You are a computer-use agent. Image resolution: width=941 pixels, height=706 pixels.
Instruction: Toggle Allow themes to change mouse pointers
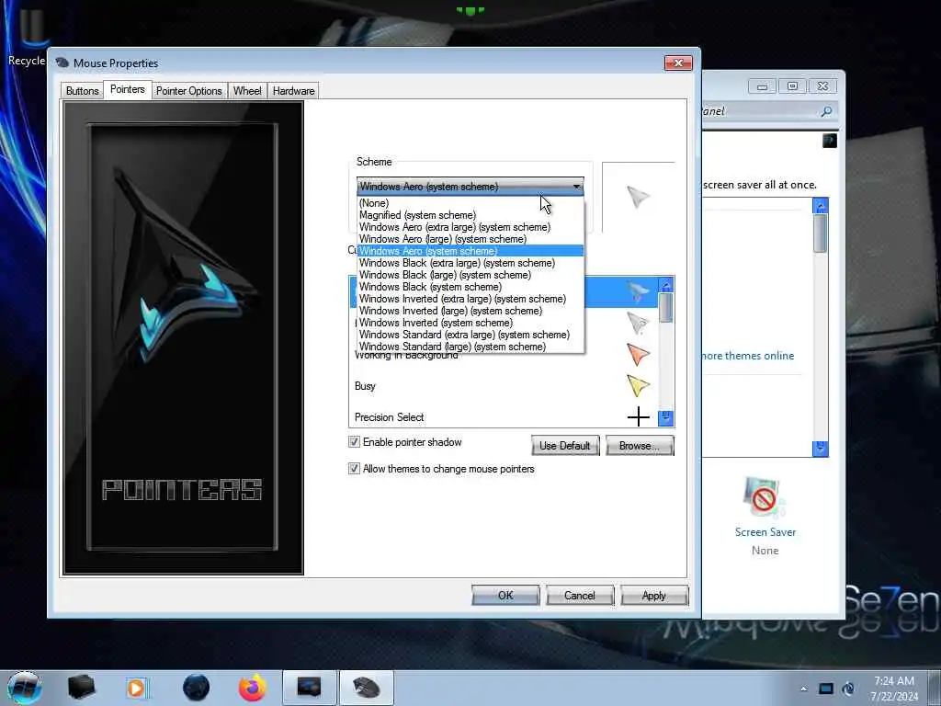tap(354, 468)
